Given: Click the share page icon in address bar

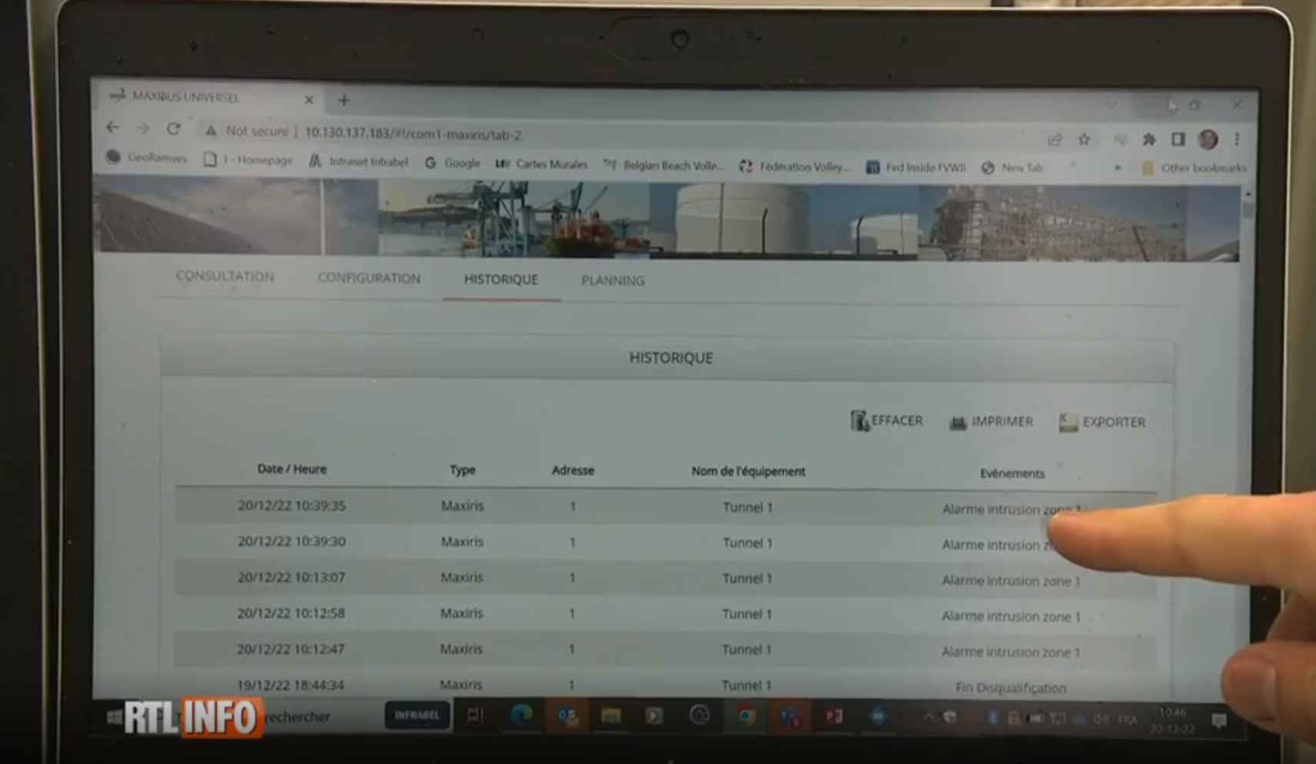Looking at the screenshot, I should 1055,139.
